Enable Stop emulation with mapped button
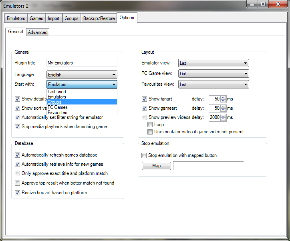Image resolution: width=290 pixels, height=241 pixels. point(144,155)
